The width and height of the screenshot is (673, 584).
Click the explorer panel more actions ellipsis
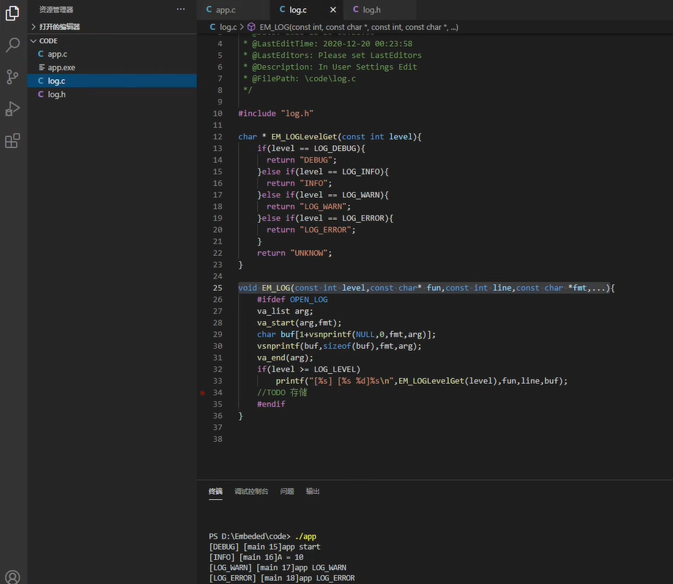(181, 10)
